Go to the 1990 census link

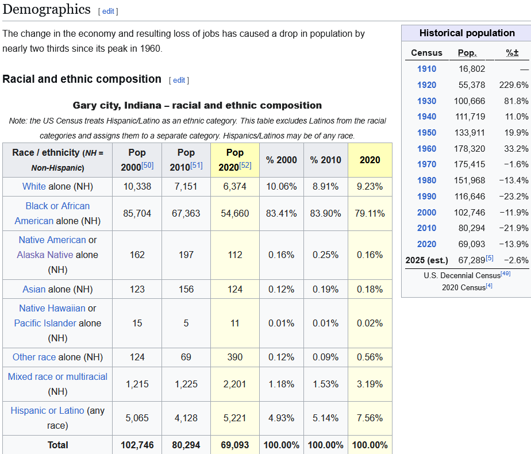click(x=426, y=197)
